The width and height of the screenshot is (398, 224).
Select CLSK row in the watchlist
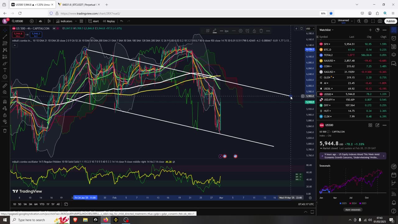(x=353, y=116)
